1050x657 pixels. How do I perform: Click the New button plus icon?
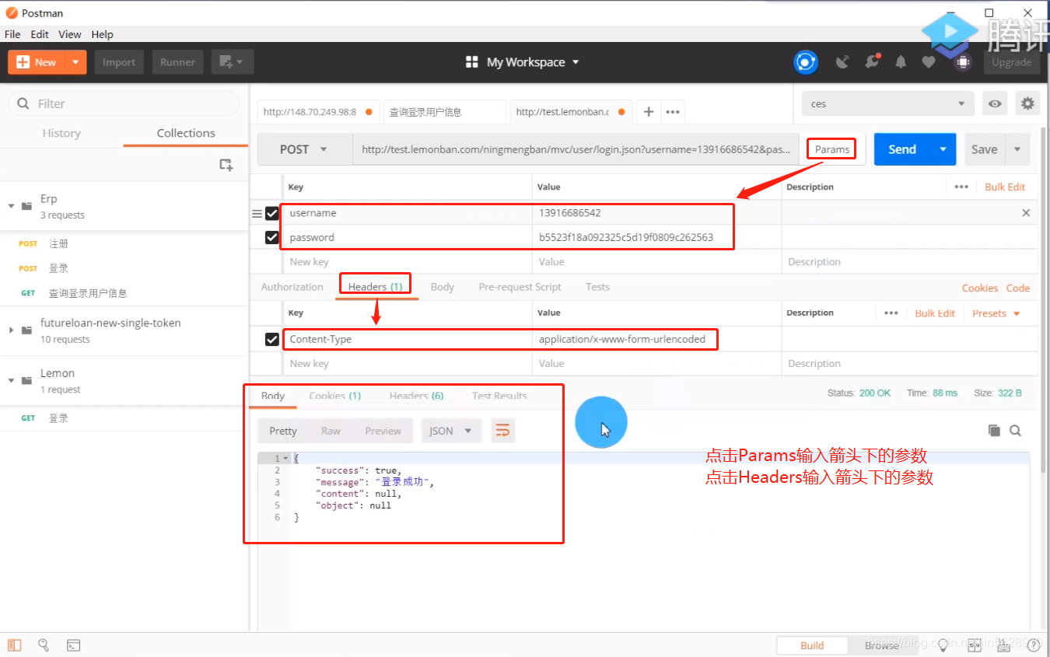click(x=23, y=62)
